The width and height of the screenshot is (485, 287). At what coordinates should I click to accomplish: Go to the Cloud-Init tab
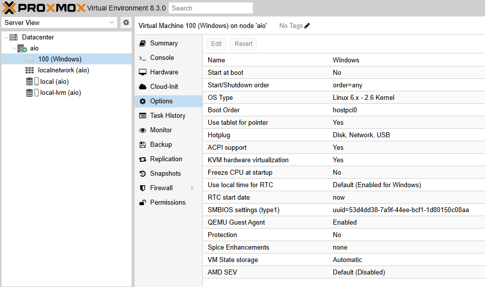[168, 87]
